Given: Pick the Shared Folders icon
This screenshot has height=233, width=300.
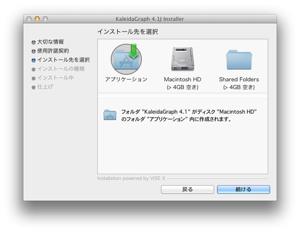Looking at the screenshot, I should [x=239, y=59].
